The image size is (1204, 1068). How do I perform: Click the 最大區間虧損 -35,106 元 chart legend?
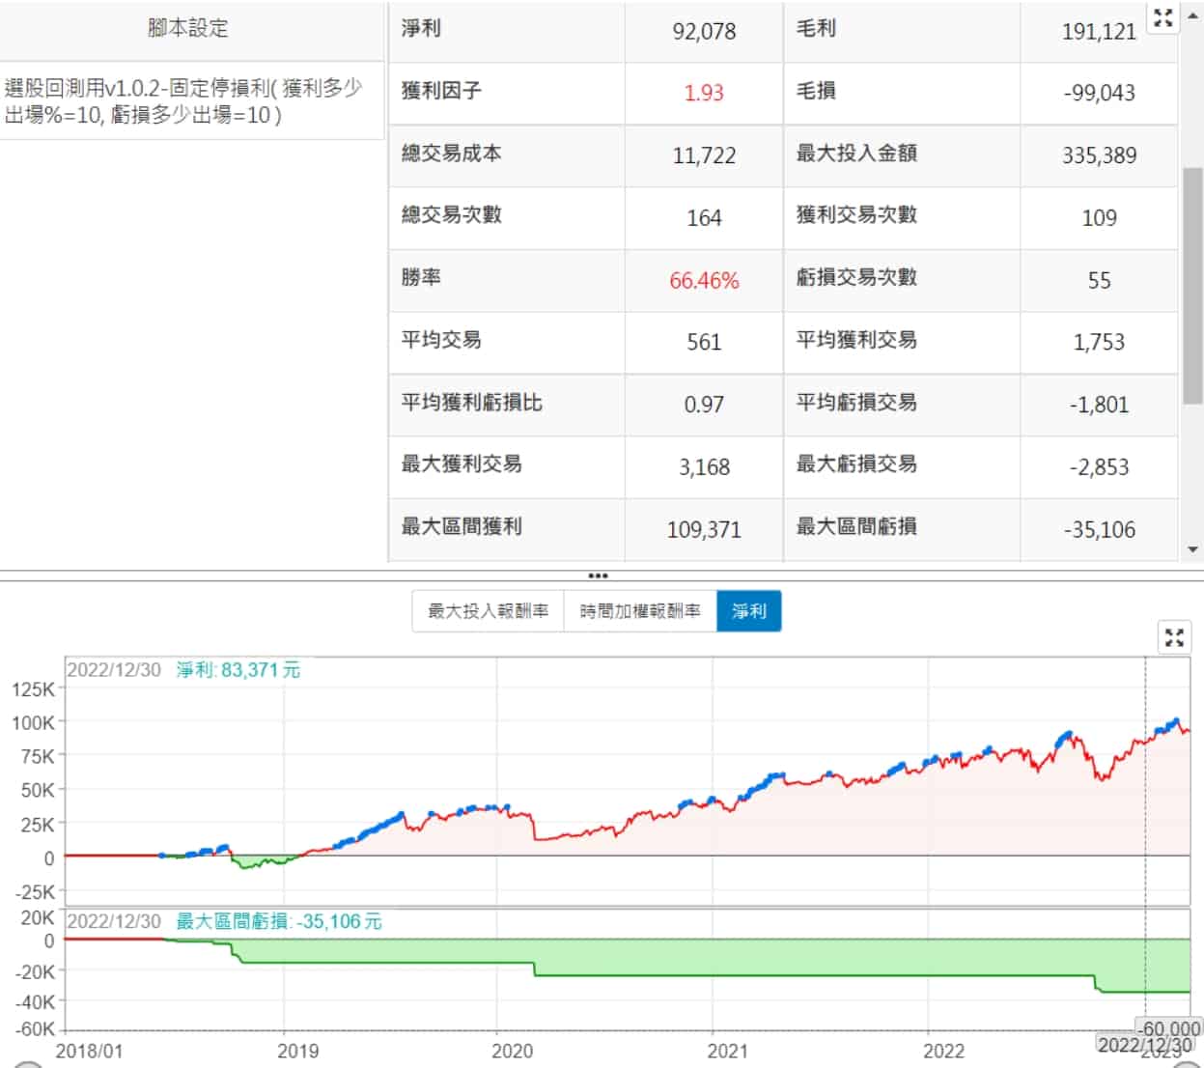point(278,921)
